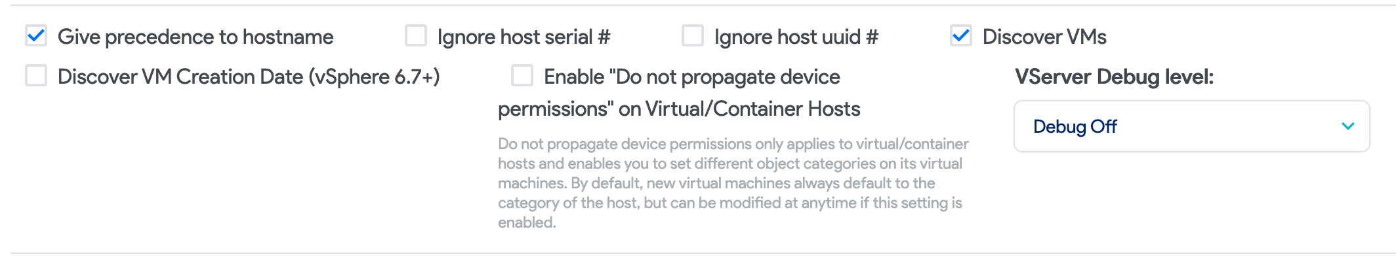1396x259 pixels.
Task: Click the permissions" on Virtual/Container Hosts text line
Action: [679, 109]
